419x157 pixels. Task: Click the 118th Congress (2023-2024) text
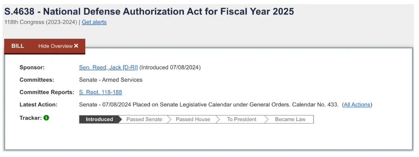coord(41,22)
